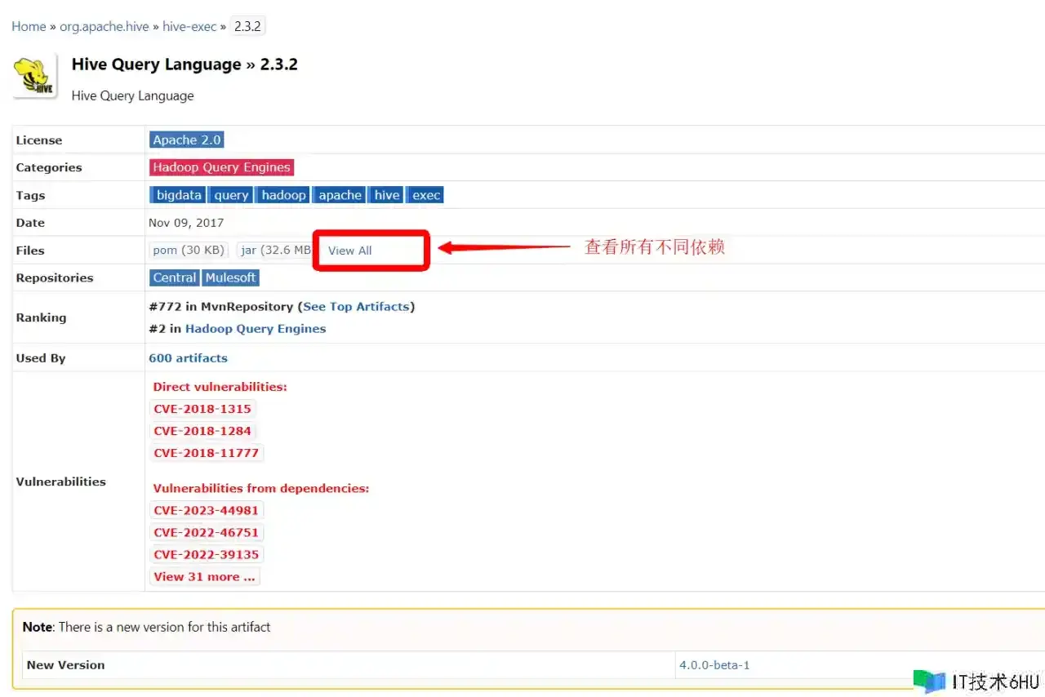Open the Mulesoft repository badge
The image size is (1045, 697).
point(231,277)
